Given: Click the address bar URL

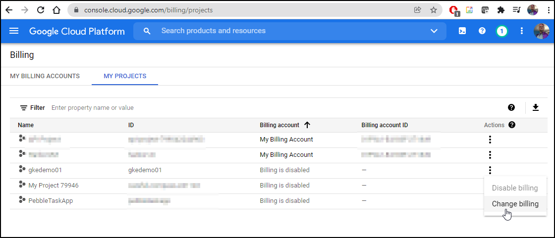Looking at the screenshot, I should click(x=148, y=10).
